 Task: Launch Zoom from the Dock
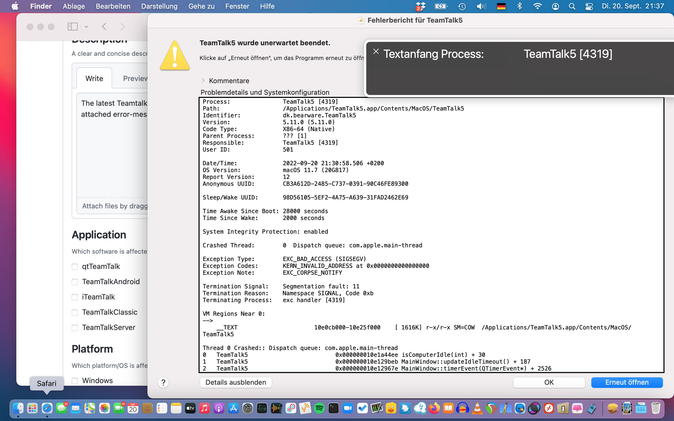click(348, 408)
